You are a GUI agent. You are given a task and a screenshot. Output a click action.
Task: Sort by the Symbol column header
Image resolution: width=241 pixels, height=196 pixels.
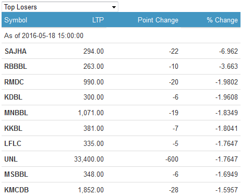pyautogui.click(x=16, y=20)
